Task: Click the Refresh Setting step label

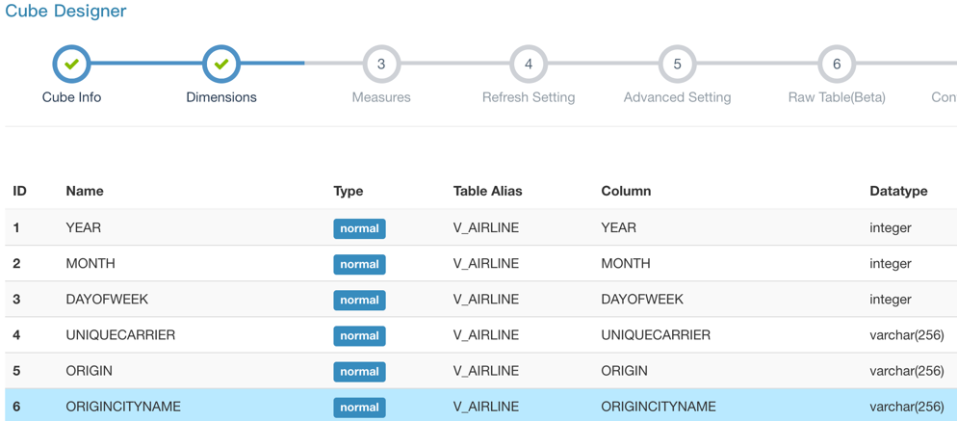Action: tap(529, 97)
